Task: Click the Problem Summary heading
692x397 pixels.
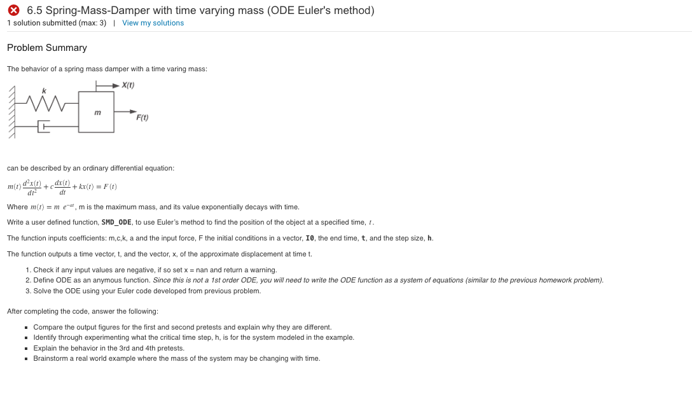Action: 47,48
